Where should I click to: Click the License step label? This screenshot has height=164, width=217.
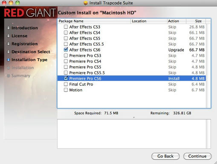click(19, 36)
